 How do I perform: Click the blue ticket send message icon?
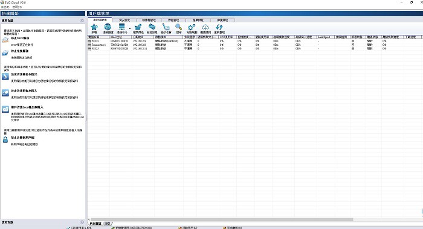pyautogui.click(x=152, y=27)
